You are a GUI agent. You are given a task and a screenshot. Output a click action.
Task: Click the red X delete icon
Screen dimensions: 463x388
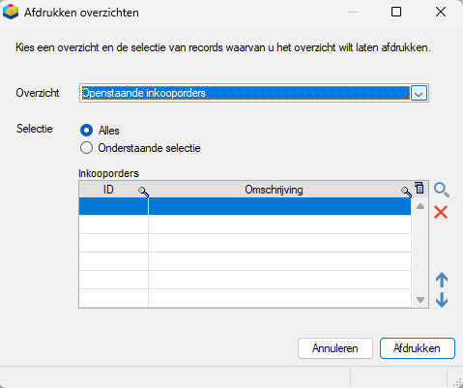tap(441, 212)
